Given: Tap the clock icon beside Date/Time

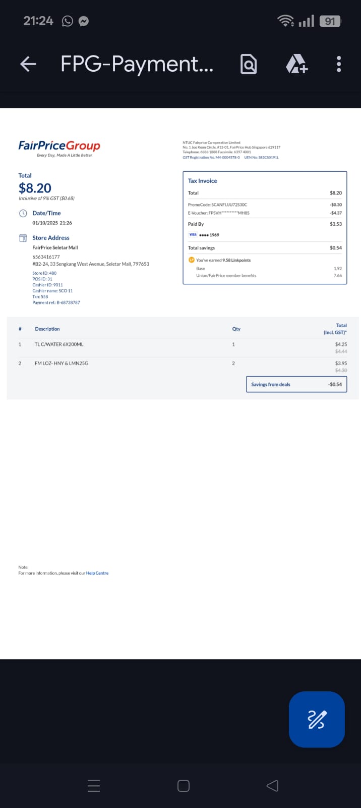Looking at the screenshot, I should [x=23, y=213].
